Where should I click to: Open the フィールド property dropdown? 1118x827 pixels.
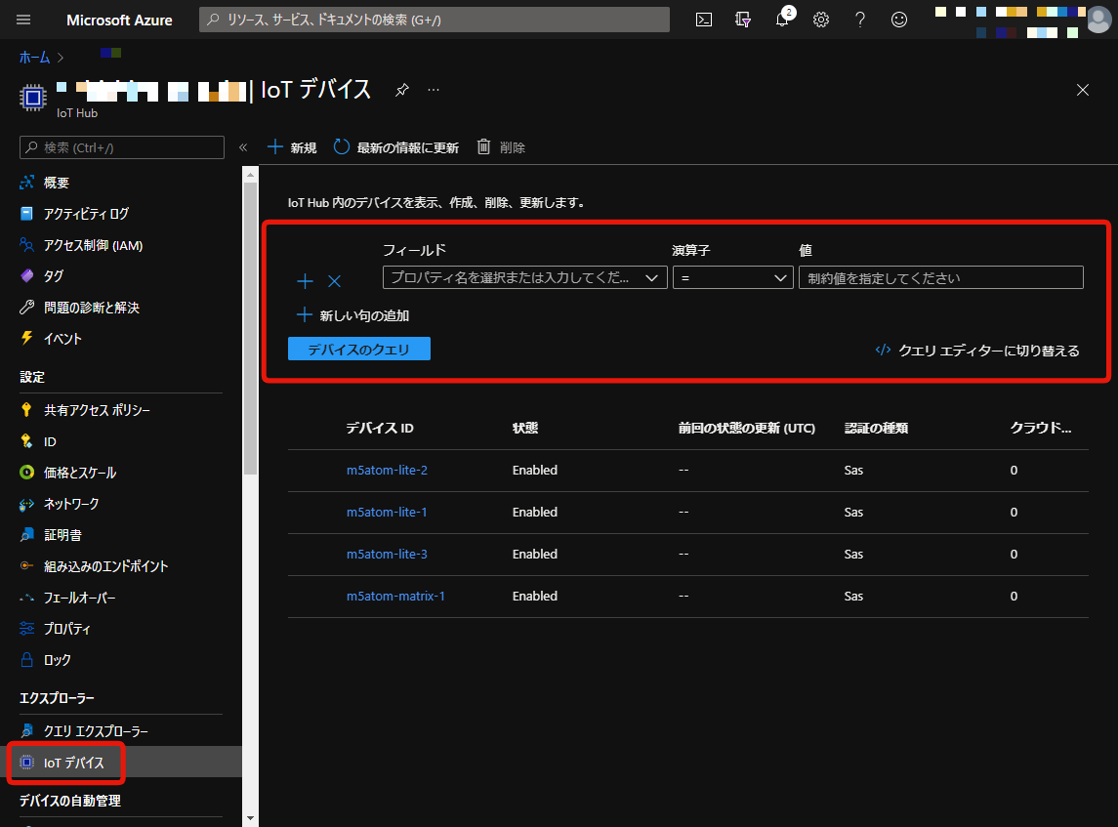click(524, 277)
